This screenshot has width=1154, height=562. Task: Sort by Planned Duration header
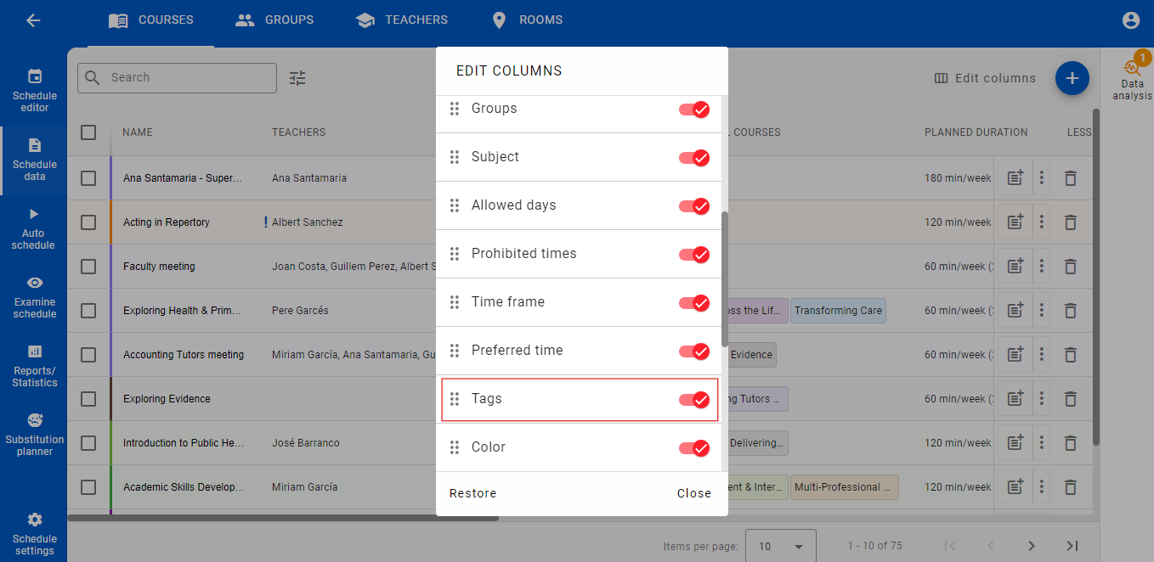pos(976,132)
